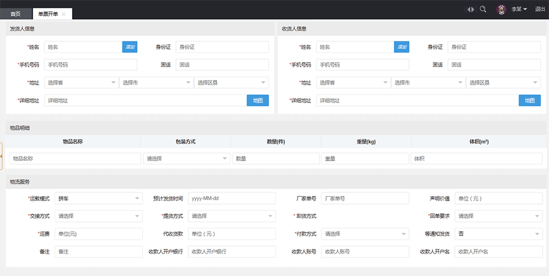Expand the receiver's 选择区县 district dropdown
549x276 pixels.
[503, 83]
